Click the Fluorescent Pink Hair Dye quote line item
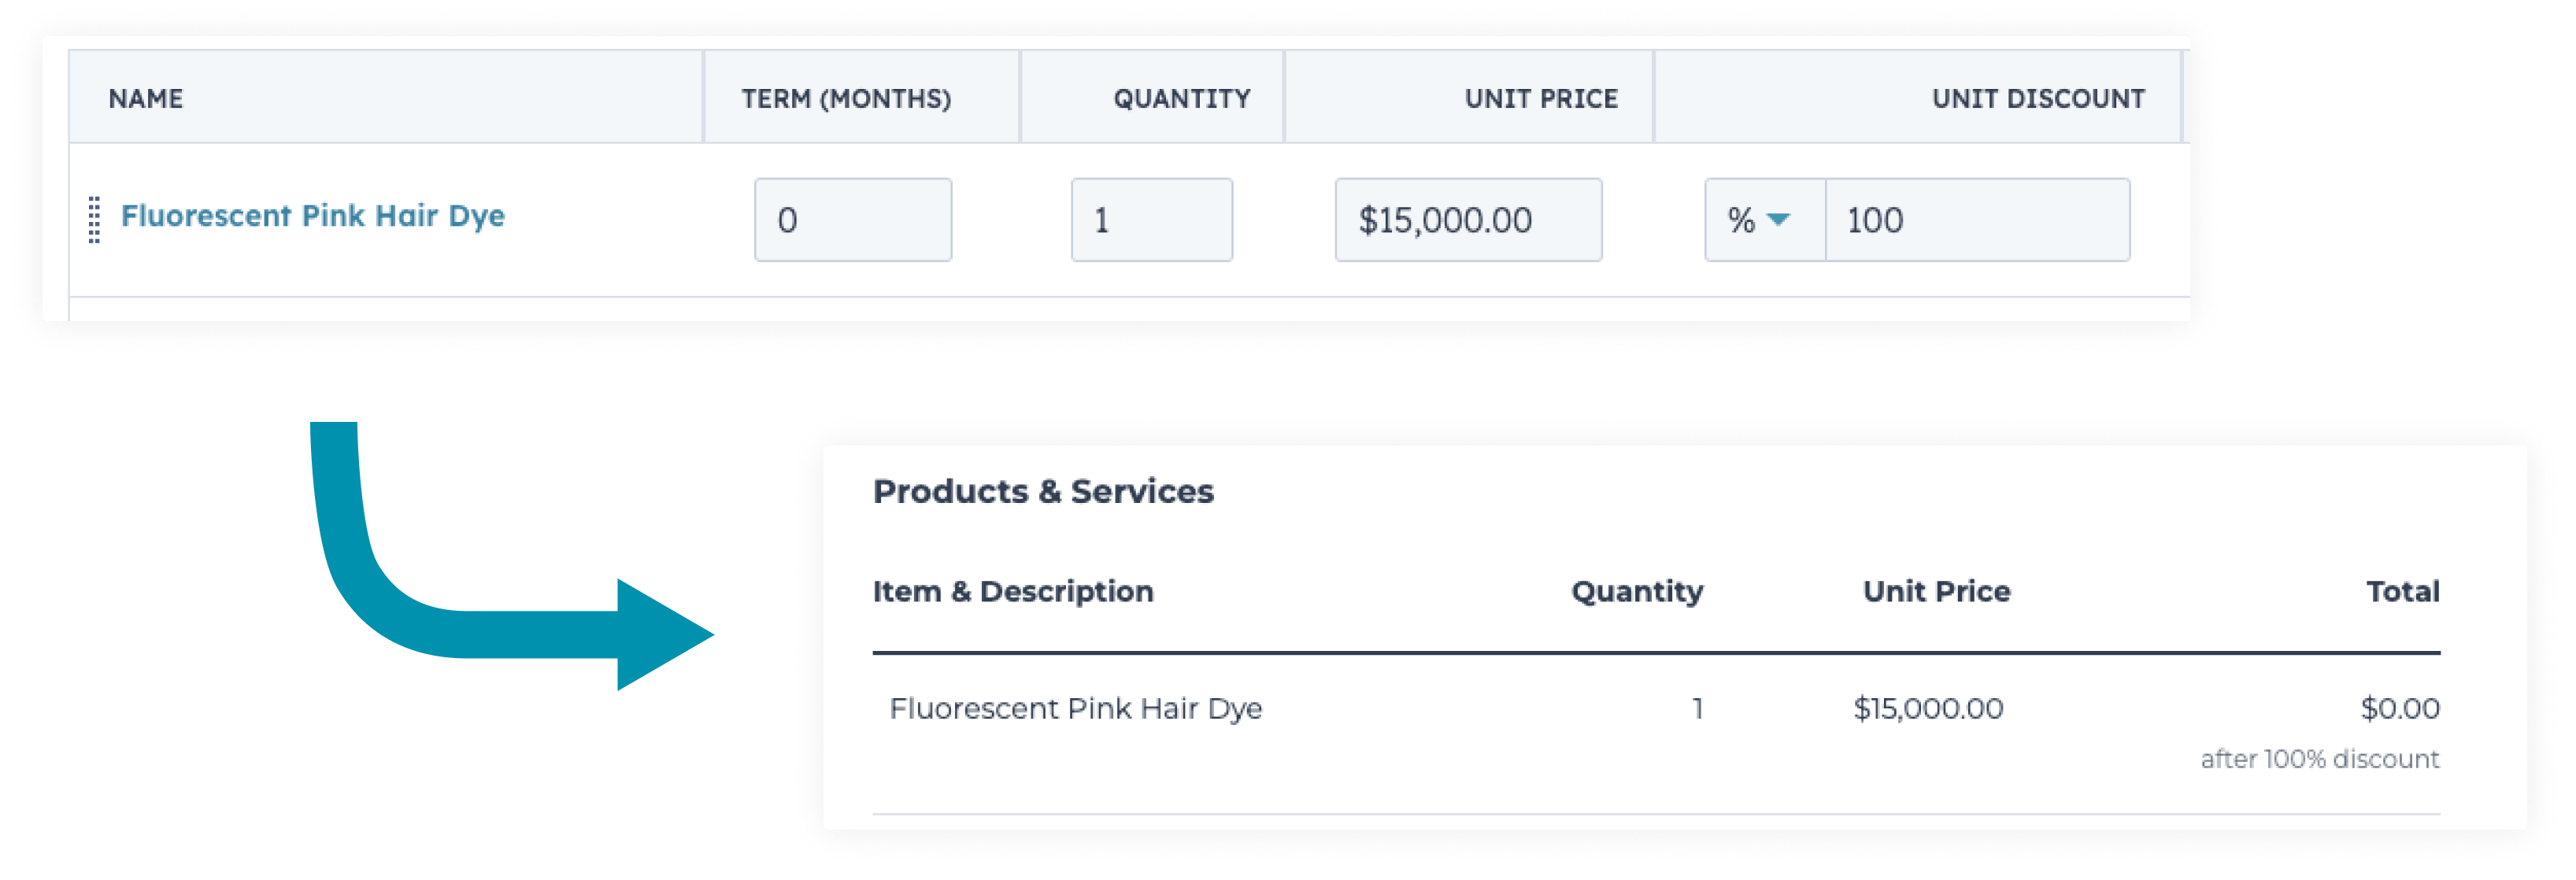Screen dimensions: 2576x880 1075,709
